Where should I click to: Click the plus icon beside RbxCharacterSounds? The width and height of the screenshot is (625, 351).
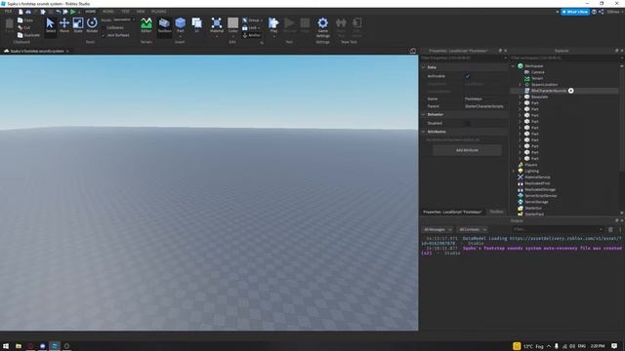(x=570, y=91)
